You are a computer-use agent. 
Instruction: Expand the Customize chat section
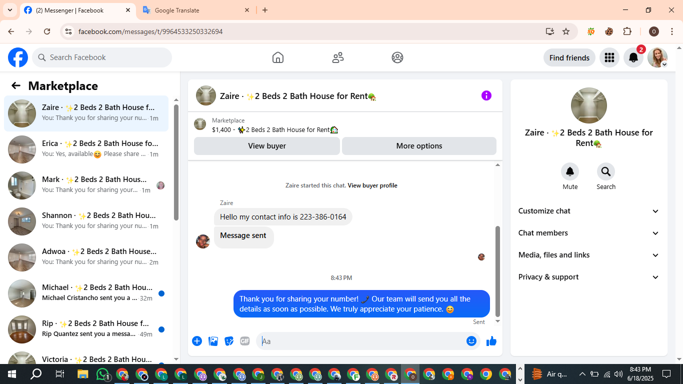588,211
